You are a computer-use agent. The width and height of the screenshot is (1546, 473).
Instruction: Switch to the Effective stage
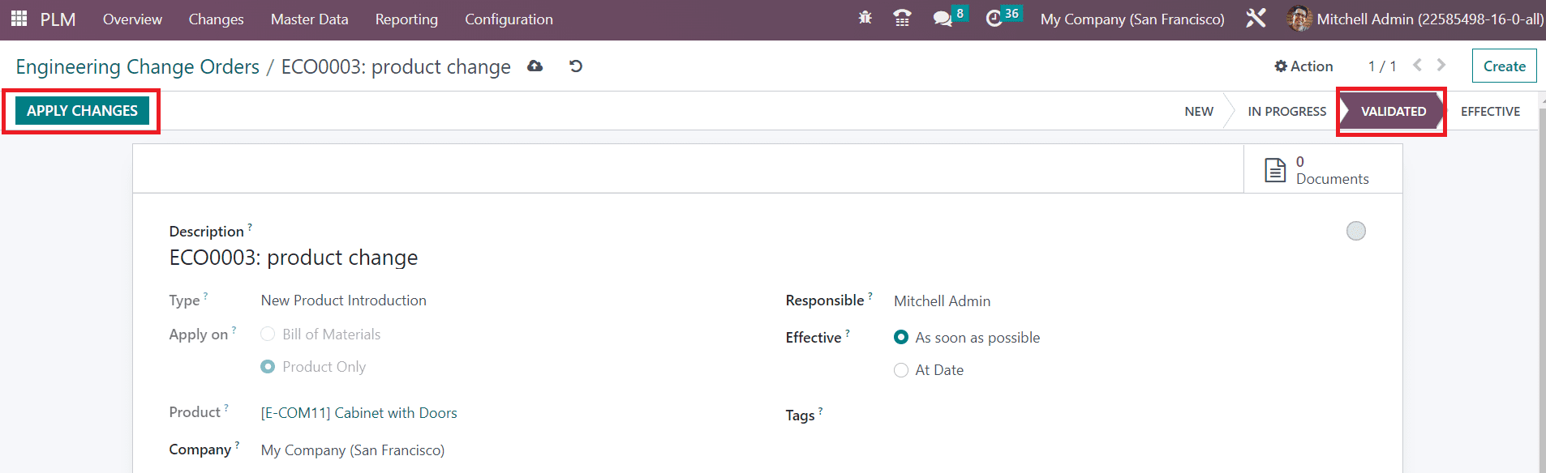coord(1490,111)
